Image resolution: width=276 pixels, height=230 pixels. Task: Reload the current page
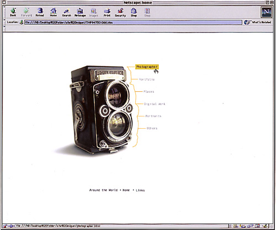pyautogui.click(x=40, y=12)
